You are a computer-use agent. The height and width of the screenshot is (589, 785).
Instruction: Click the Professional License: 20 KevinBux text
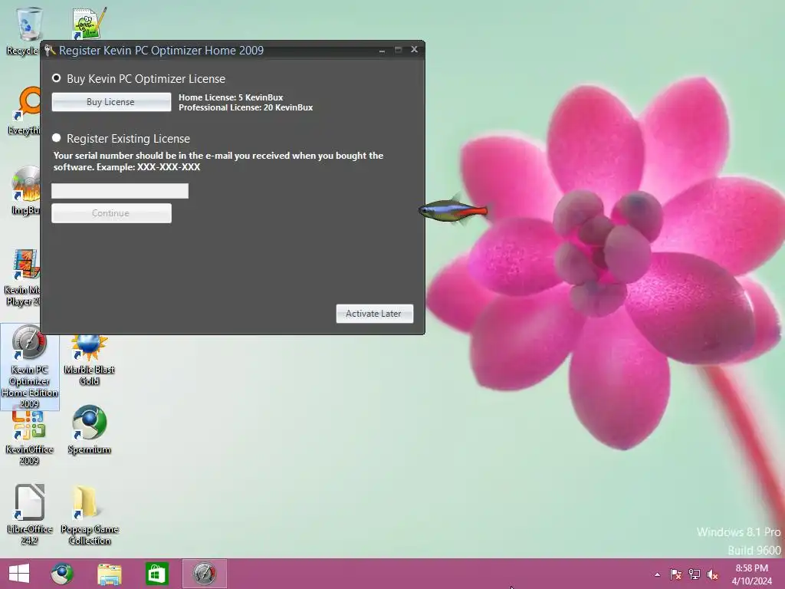[x=246, y=107]
